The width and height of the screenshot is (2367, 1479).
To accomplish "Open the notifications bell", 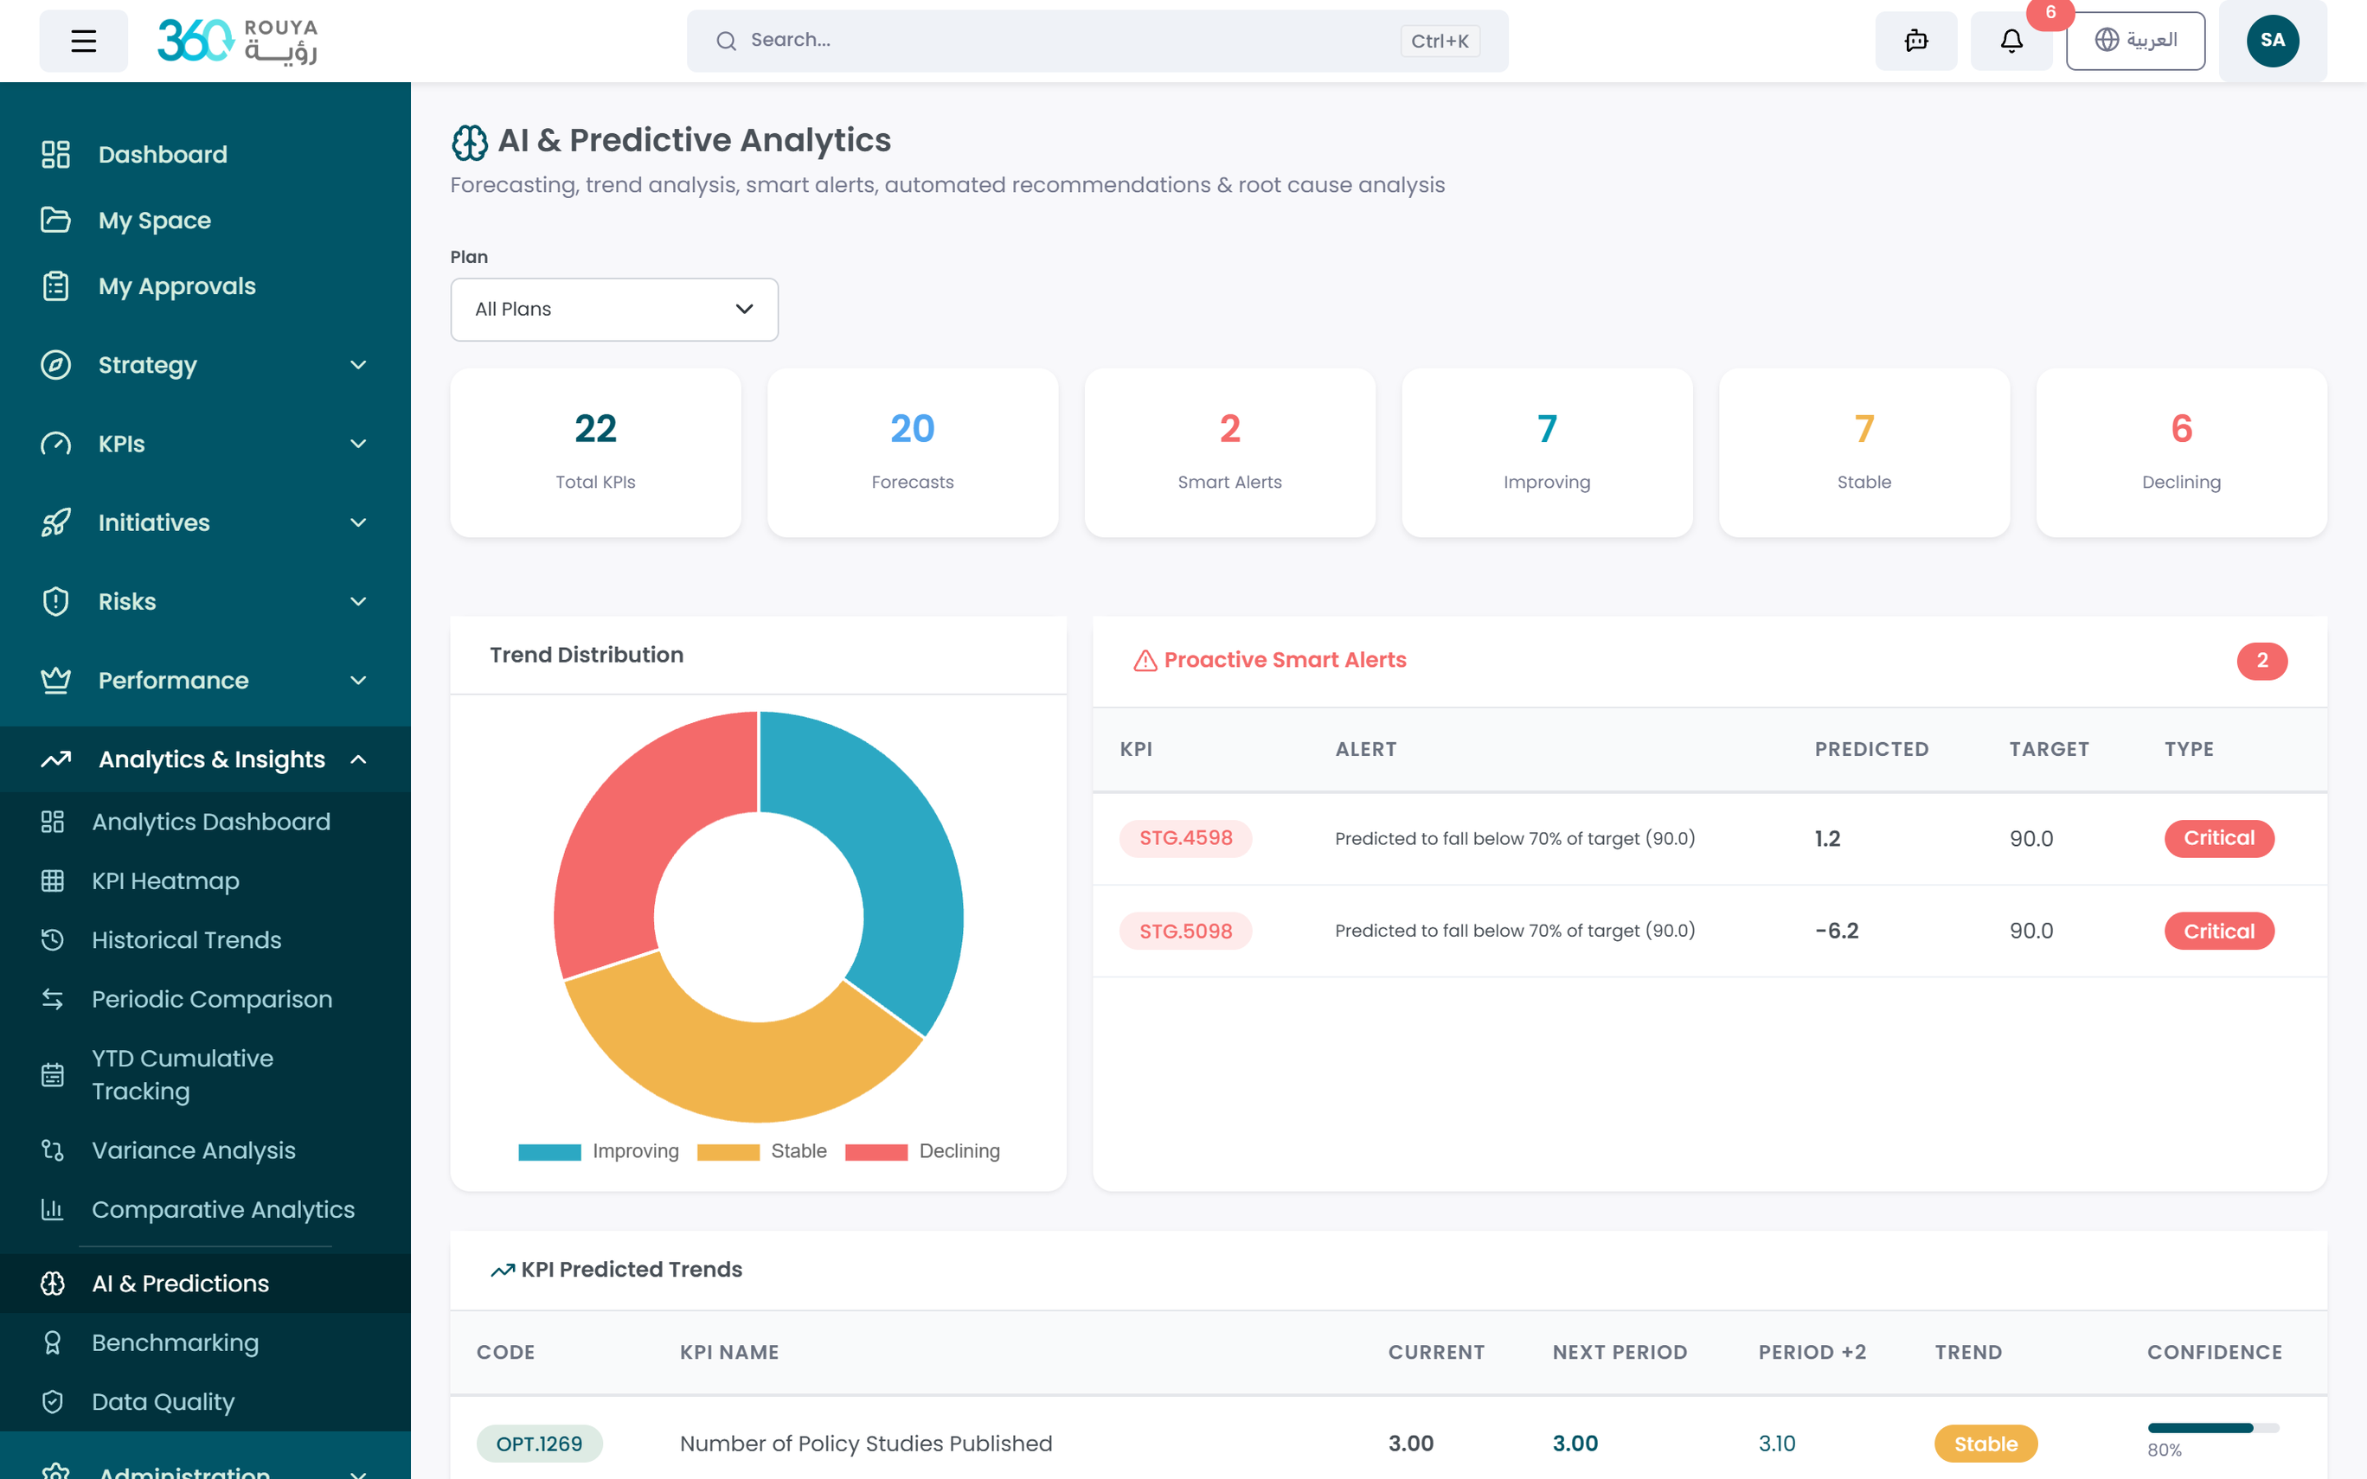I will (x=2010, y=42).
